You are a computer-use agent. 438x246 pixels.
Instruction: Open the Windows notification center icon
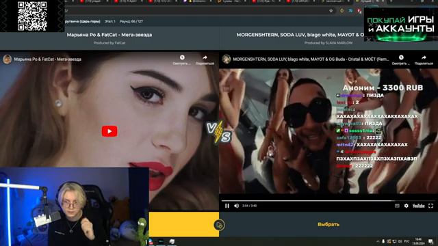pyautogui.click(x=431, y=241)
